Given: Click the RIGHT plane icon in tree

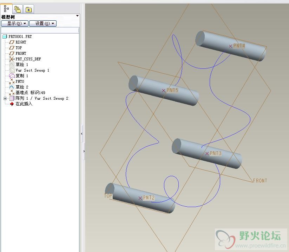Looking at the screenshot, I should 12,42.
